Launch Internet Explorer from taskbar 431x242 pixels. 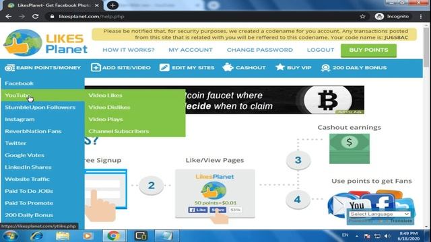click(37, 236)
